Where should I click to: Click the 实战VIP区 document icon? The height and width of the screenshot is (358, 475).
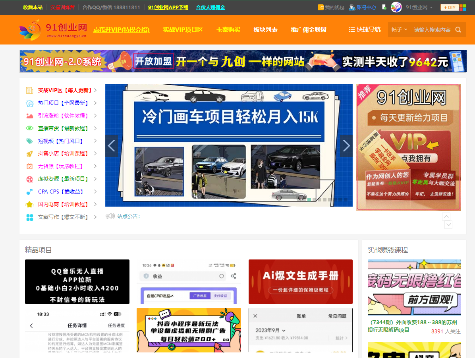(x=29, y=90)
